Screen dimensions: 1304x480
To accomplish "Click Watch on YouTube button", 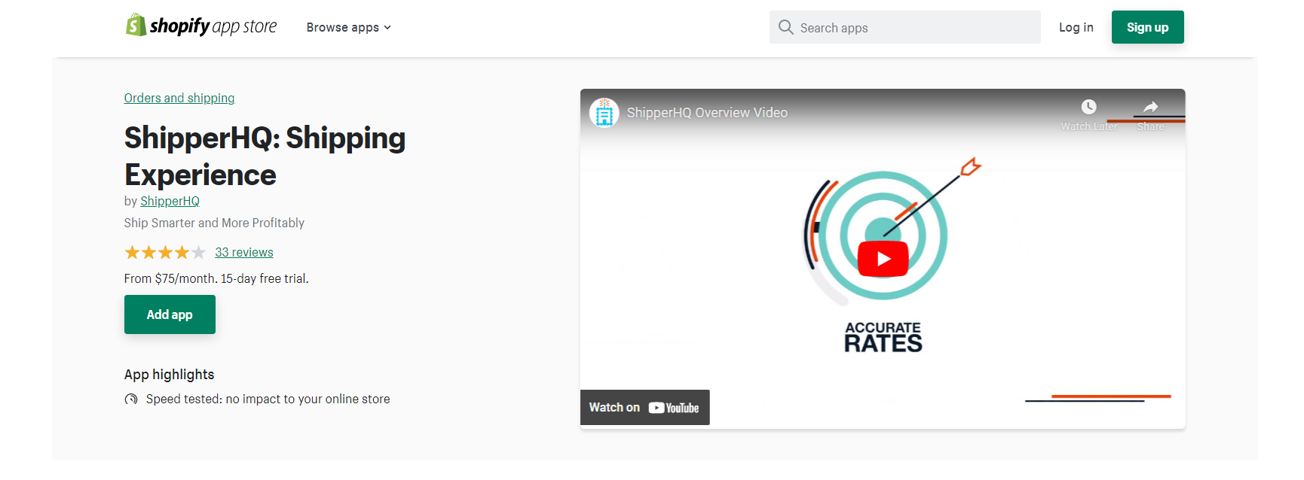I will coord(644,407).
